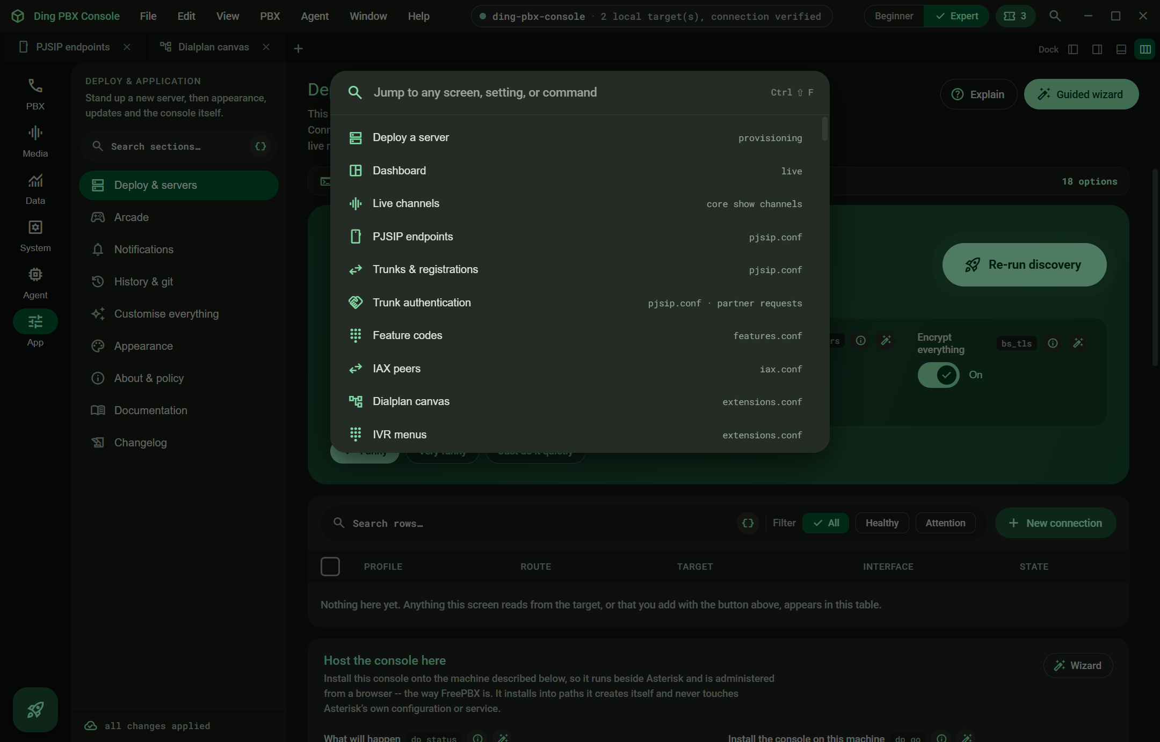Click the braces icon in Search sections field

(260, 146)
